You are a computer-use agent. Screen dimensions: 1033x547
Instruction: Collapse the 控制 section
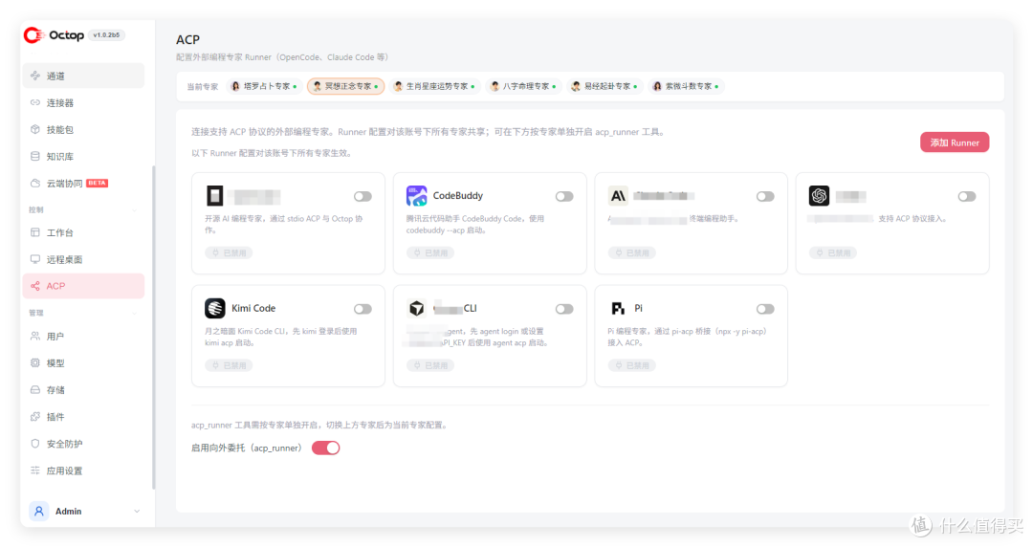click(135, 210)
